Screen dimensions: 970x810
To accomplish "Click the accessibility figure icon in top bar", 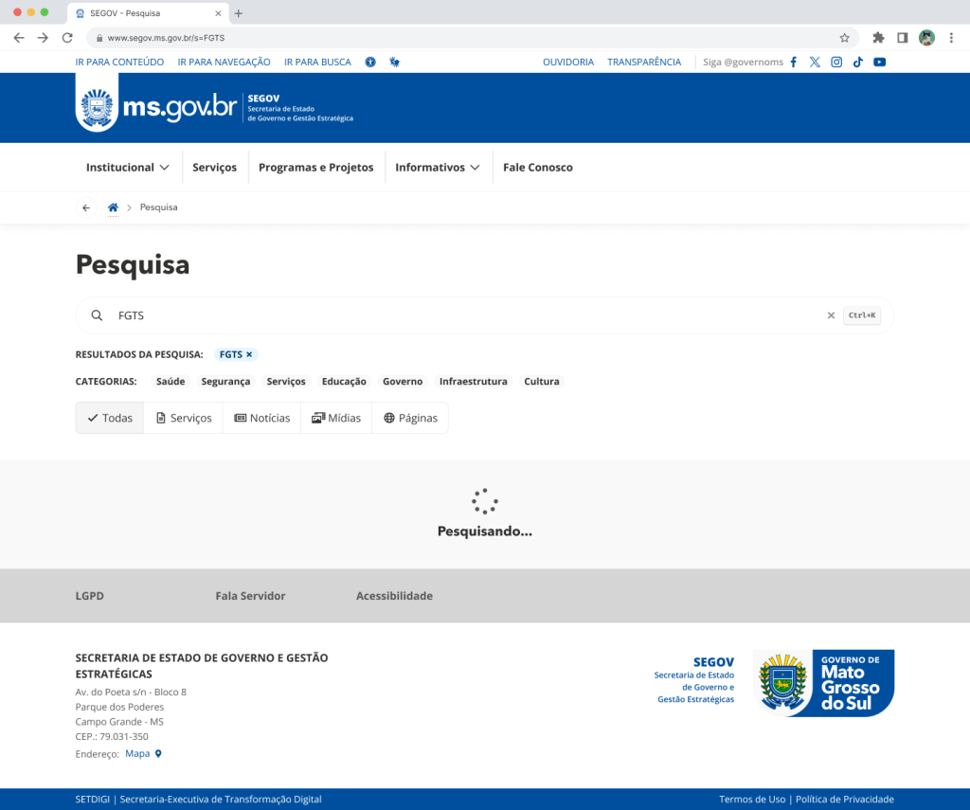I will 370,63.
